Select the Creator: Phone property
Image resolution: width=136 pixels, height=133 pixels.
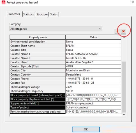pos(38,79)
